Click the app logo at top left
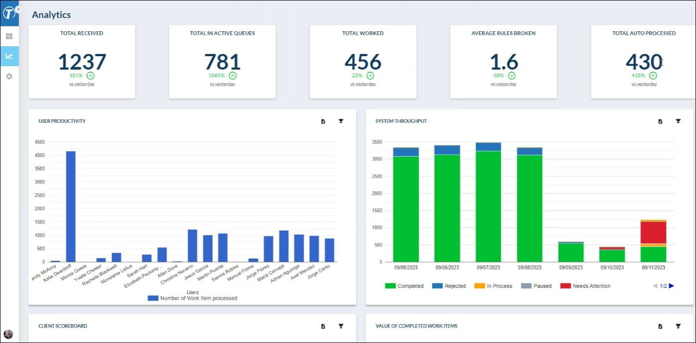The height and width of the screenshot is (343, 696). (x=8, y=12)
